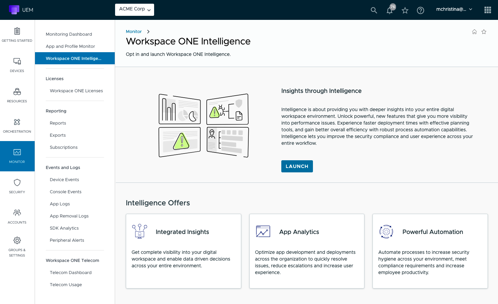The image size is (498, 304).
Task: Open the header favorites star menu
Action: (x=405, y=10)
